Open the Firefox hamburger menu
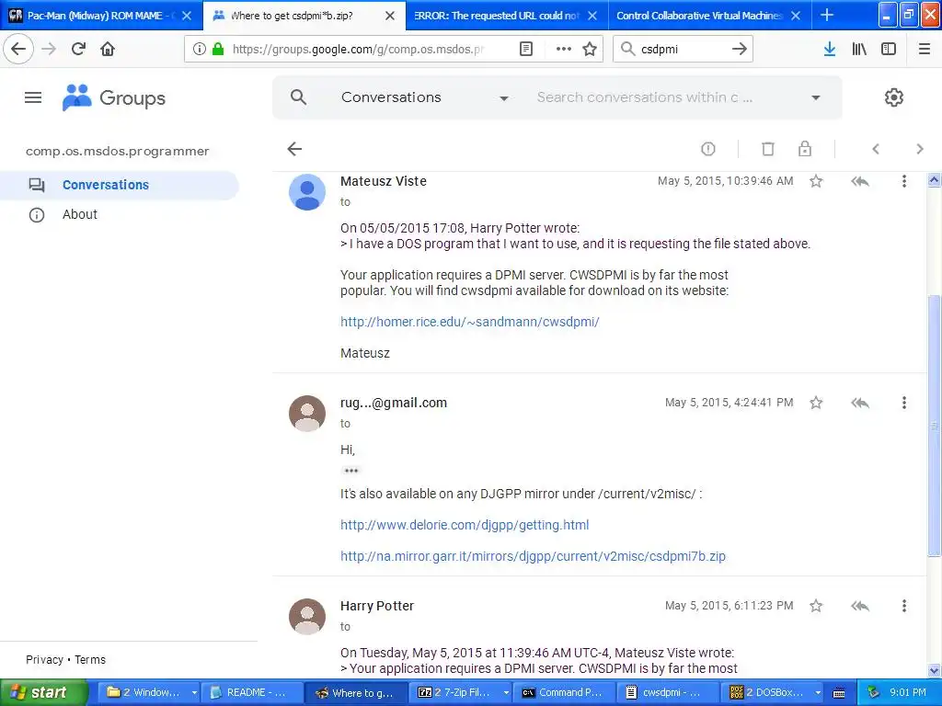This screenshot has width=942, height=706. click(x=925, y=49)
